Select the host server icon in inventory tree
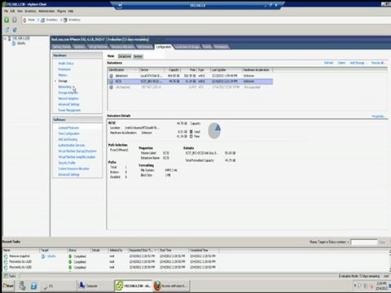 (x=10, y=38)
